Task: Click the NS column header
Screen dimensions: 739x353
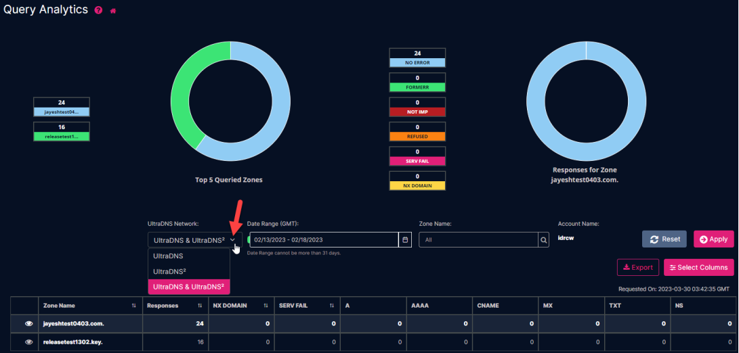Action: (x=702, y=306)
